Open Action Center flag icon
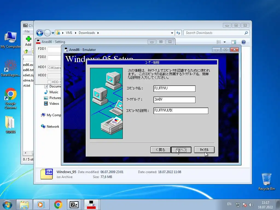Screen dimensions: 280x210 244,205
